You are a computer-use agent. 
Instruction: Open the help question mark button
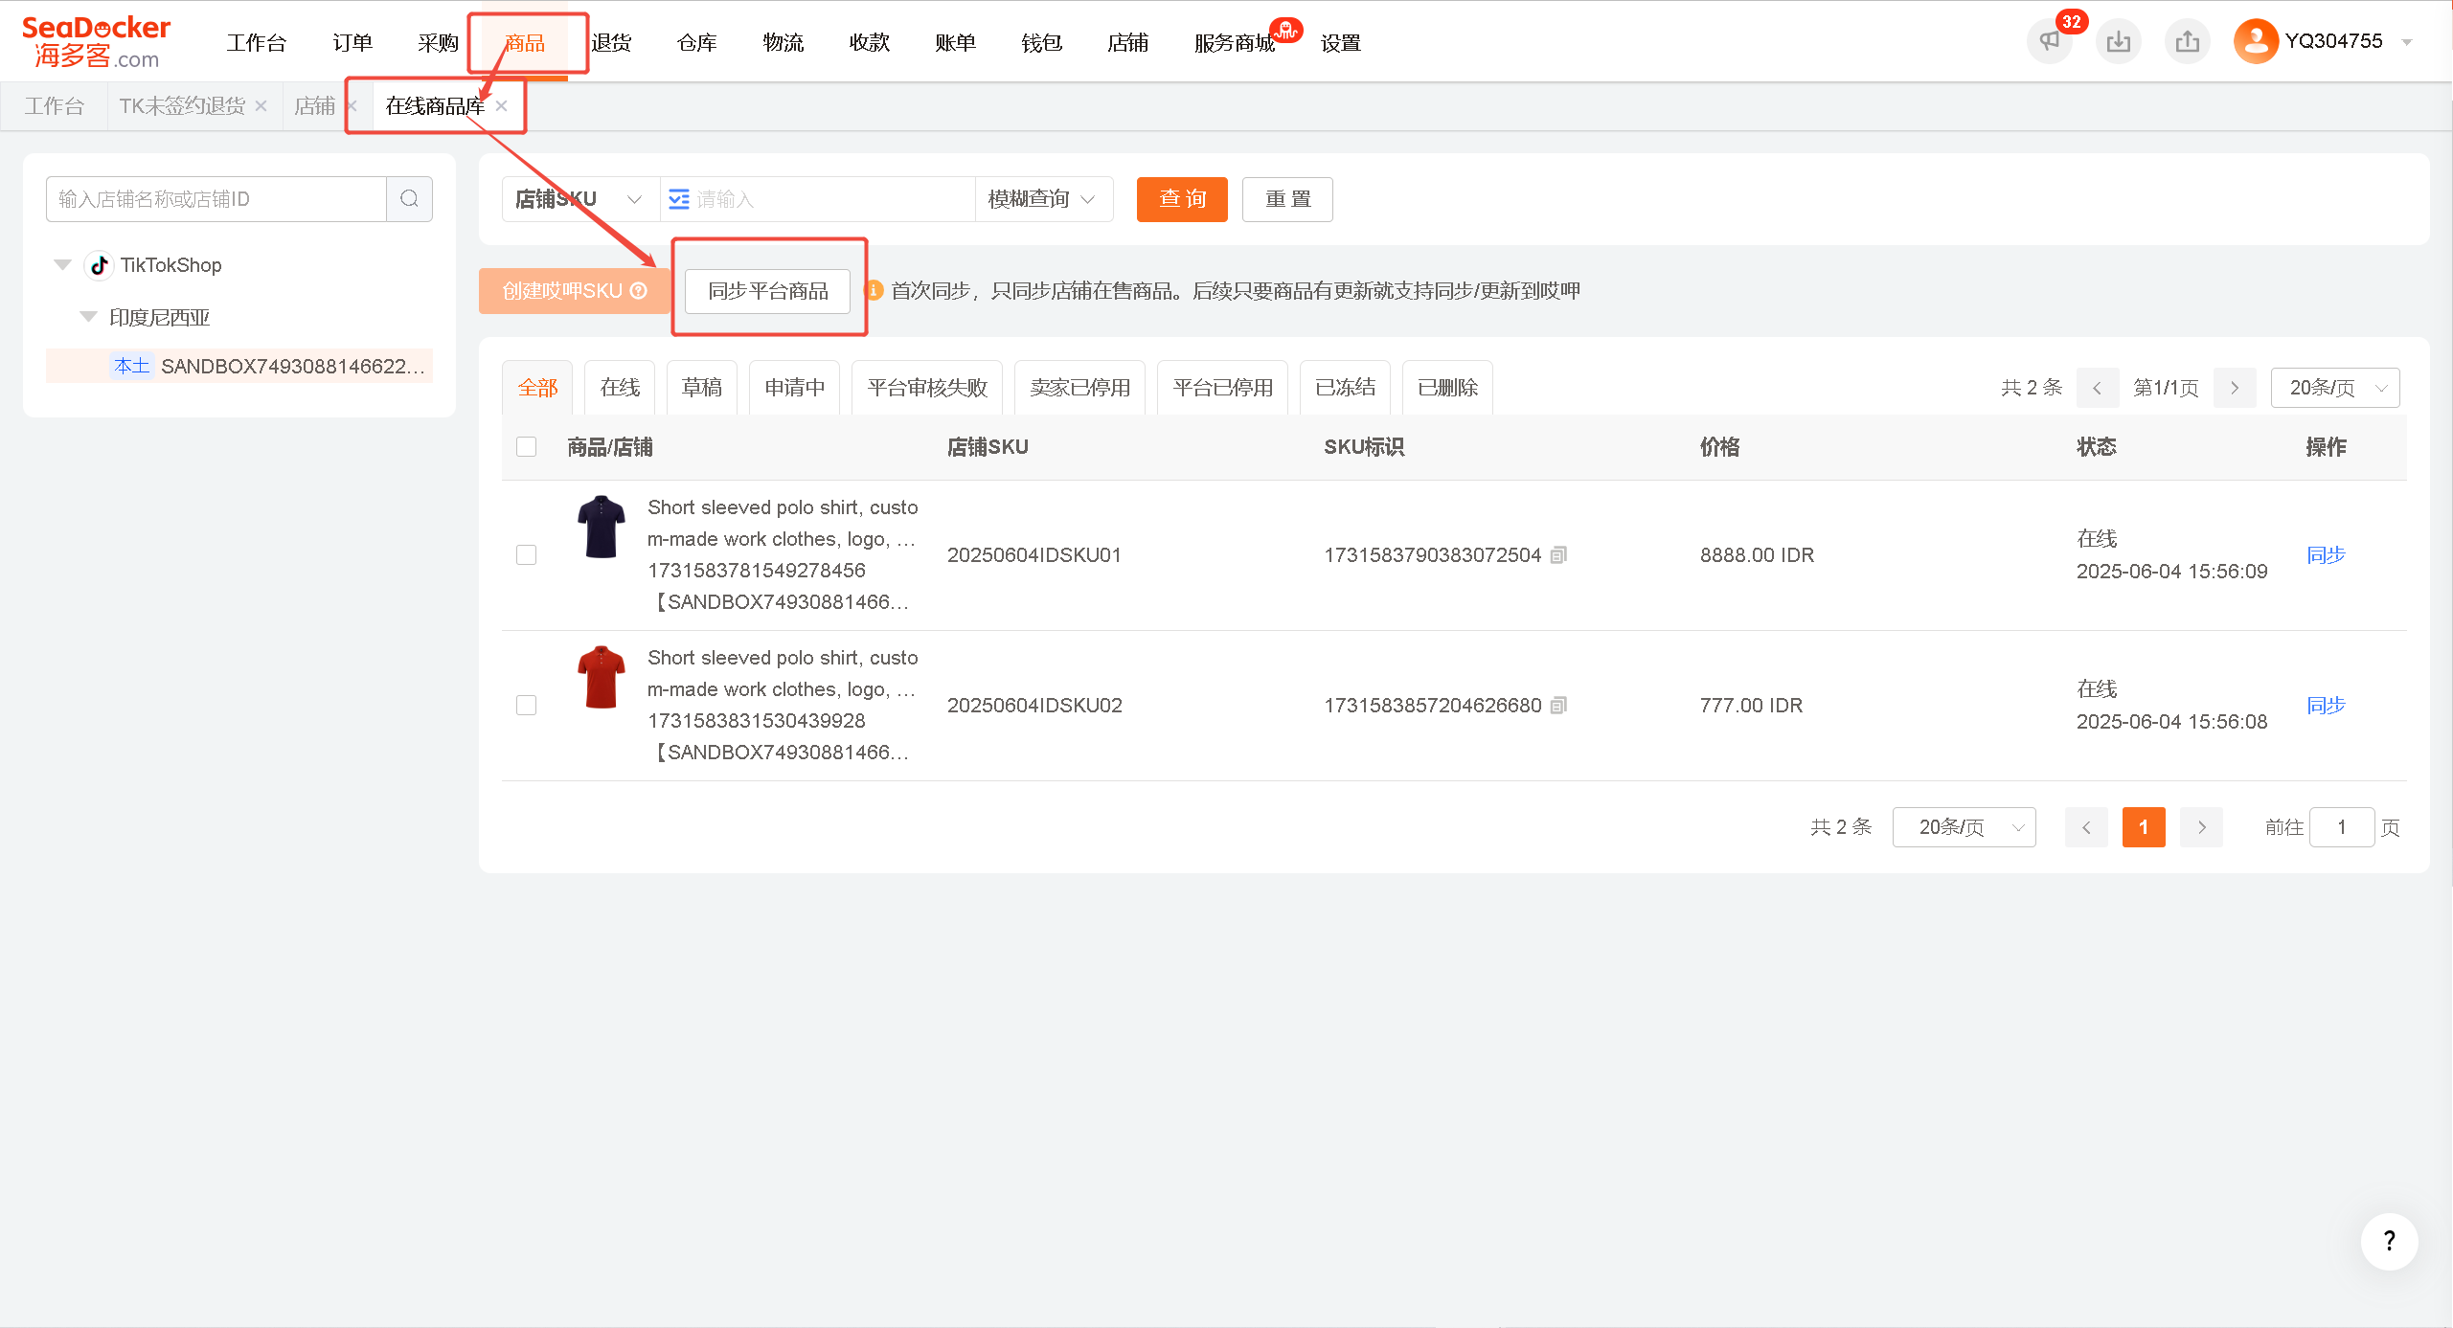pos(2389,1241)
